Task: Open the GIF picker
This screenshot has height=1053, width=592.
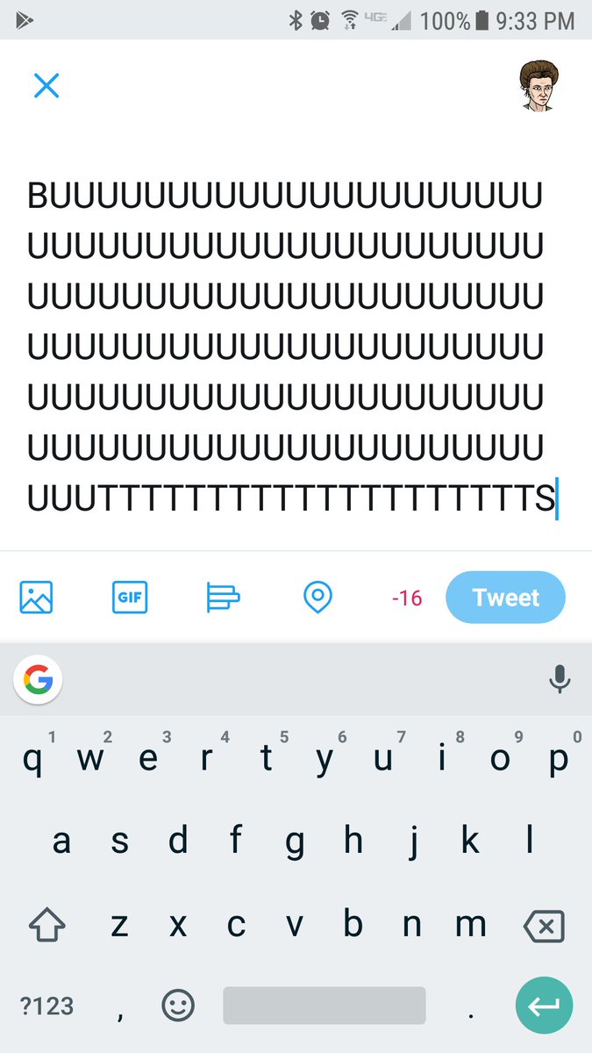Action: (x=130, y=598)
